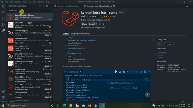Open the Explorer view in activity bar
The image size is (193, 108).
click(3, 7)
